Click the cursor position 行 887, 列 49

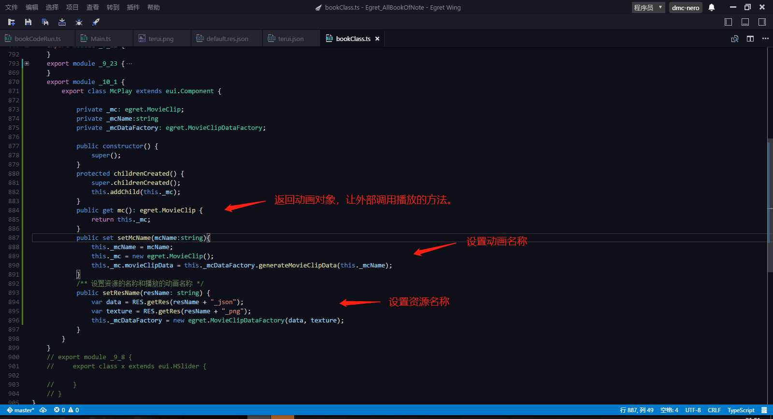637,410
